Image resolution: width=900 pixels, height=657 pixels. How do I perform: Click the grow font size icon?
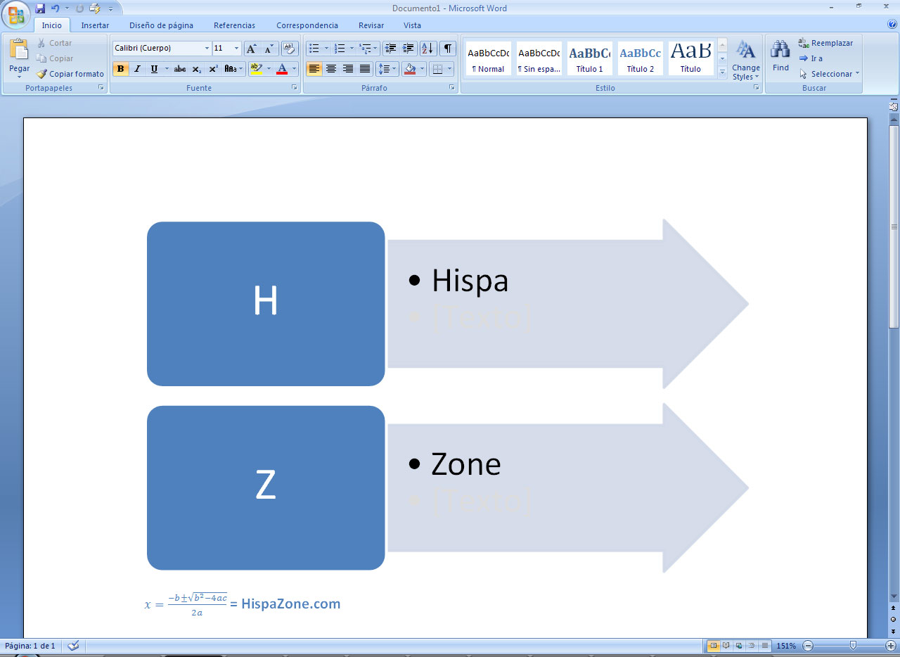click(x=252, y=49)
